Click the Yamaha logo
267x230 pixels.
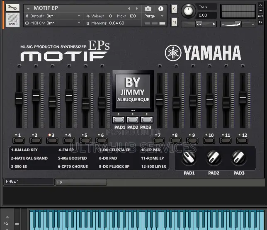[x=203, y=53]
